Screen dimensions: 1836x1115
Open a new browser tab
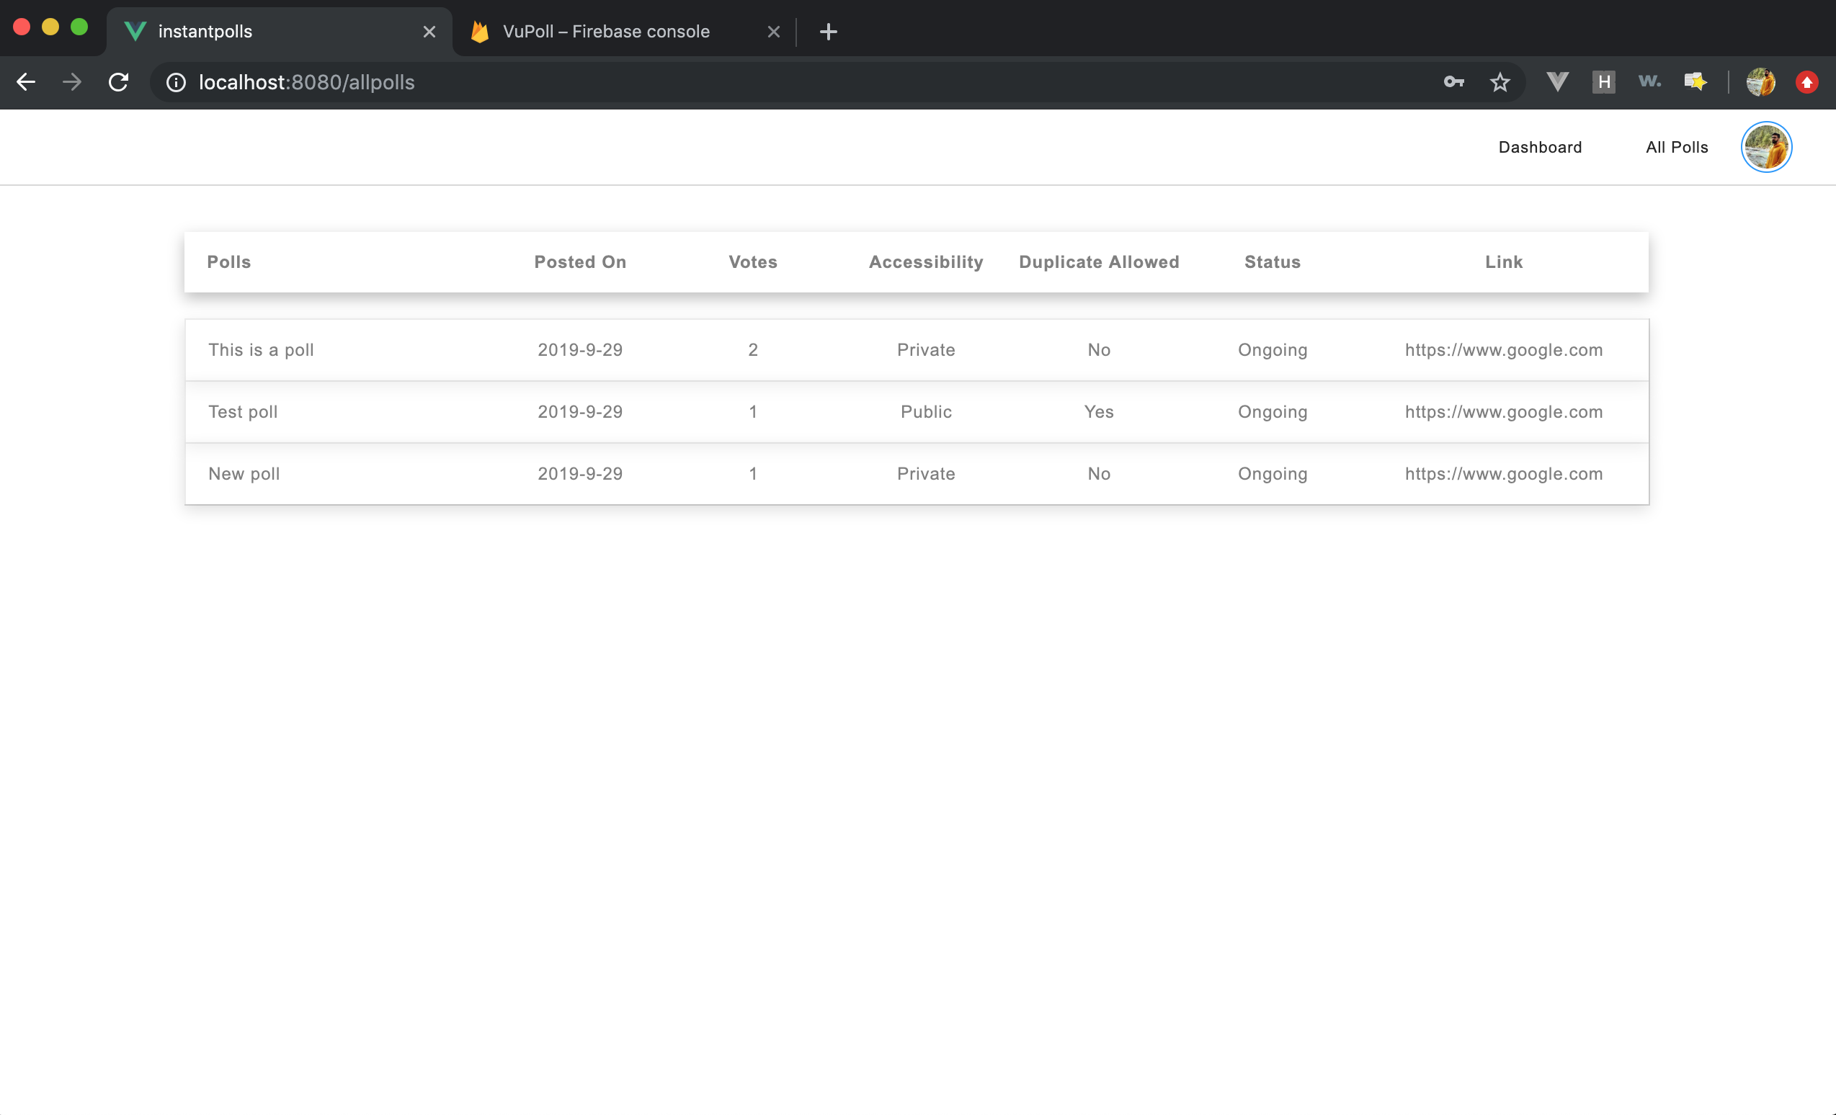(828, 31)
